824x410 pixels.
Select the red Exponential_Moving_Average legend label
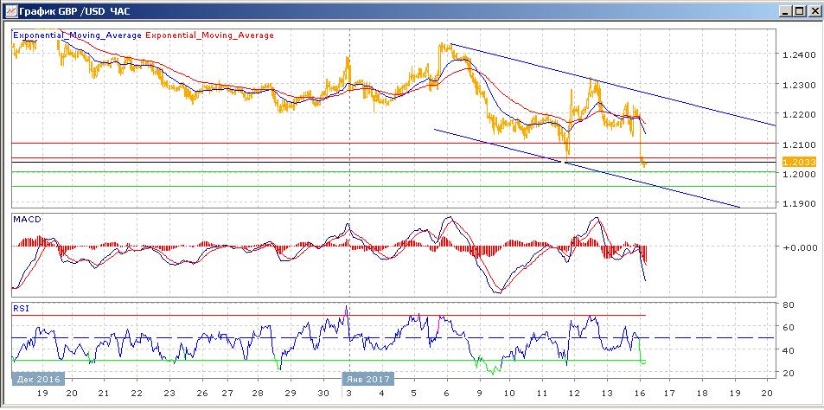[210, 35]
